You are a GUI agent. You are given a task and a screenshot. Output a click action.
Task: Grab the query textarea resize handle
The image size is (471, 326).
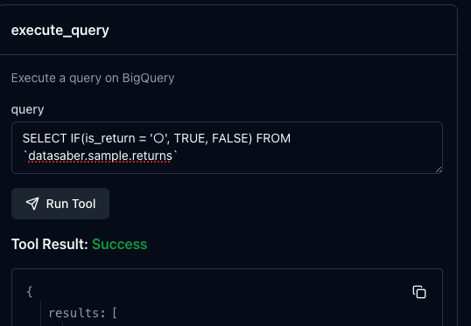click(439, 170)
